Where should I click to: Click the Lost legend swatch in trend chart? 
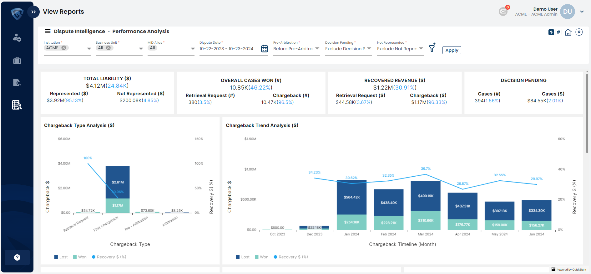click(x=238, y=257)
